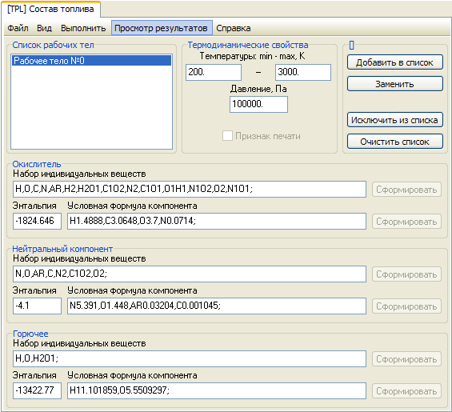The height and width of the screenshot is (412, 452).
Task: Click the Горючее substances field H,O,H2O1
Action: 190,358
